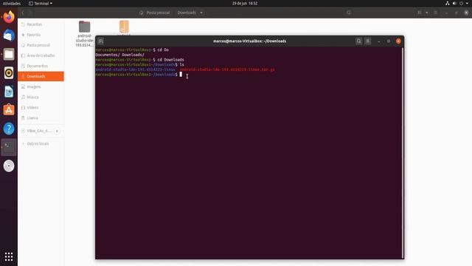Select the archive file icon in Files
This screenshot has height=266, width=472.
coord(124,27)
